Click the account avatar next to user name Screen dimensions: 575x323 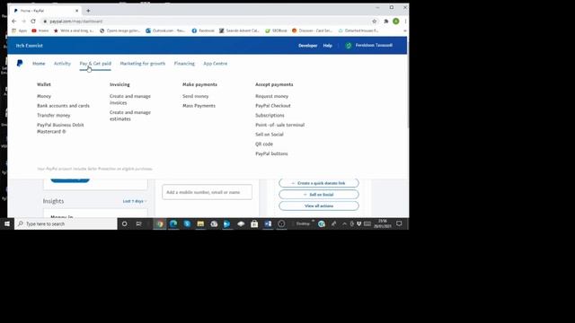click(349, 46)
